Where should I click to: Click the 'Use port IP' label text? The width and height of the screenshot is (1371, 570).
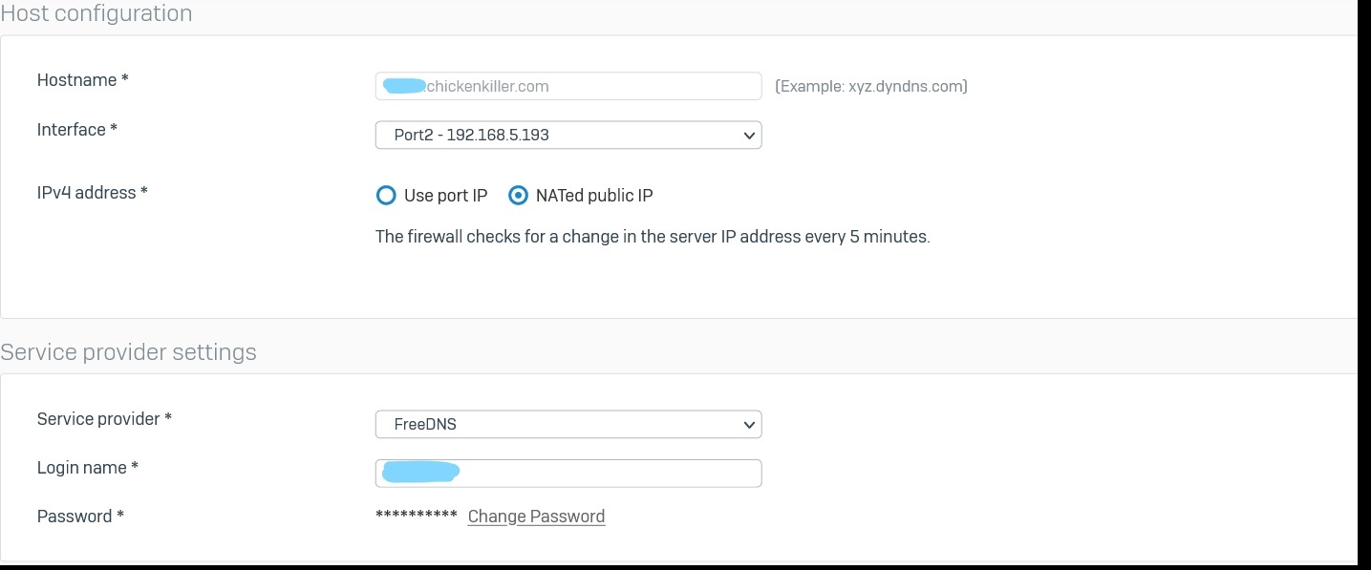pos(445,196)
